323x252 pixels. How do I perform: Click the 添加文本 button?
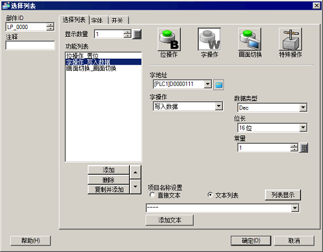169,220
